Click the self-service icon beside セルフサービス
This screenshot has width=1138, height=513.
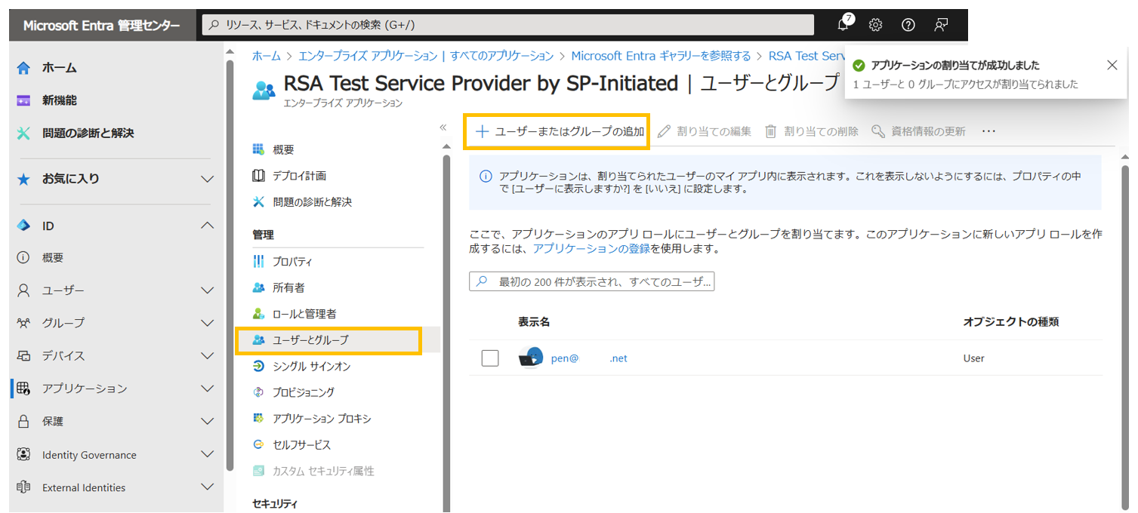coord(259,444)
